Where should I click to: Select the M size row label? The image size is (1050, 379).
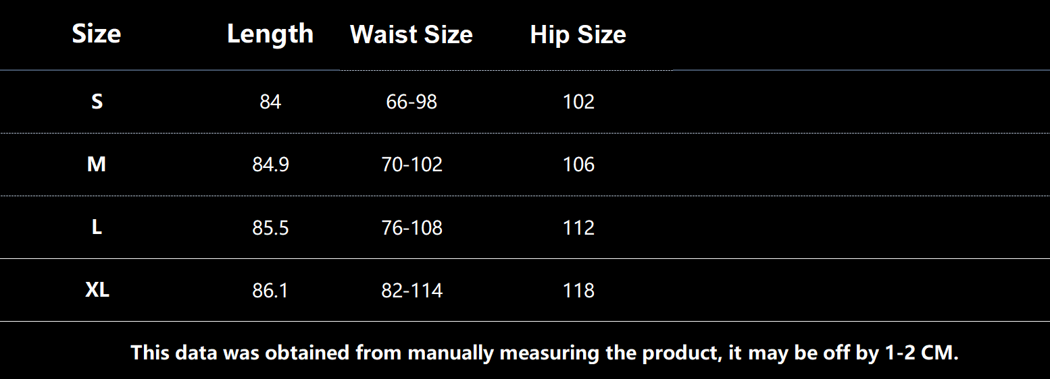point(97,165)
